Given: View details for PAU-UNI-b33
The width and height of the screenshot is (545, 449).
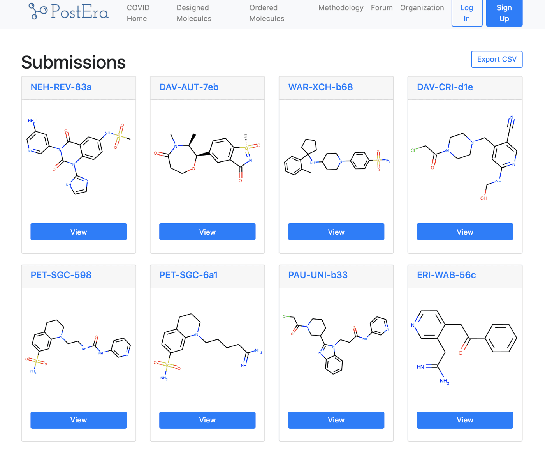Looking at the screenshot, I should tap(336, 420).
